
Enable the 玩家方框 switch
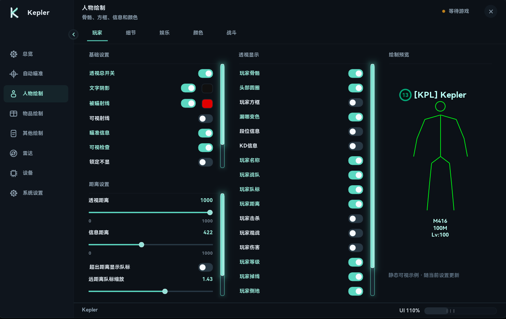(x=355, y=102)
